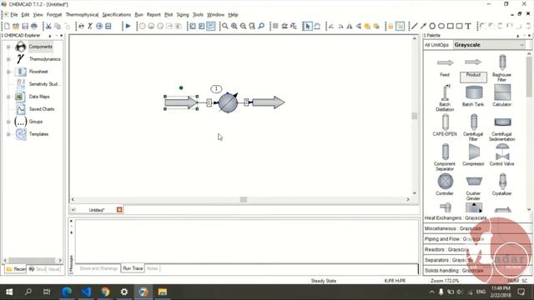Click the Cut scissors icon
Screen dimensions: 534x300
pyautogui.click(x=48, y=26)
